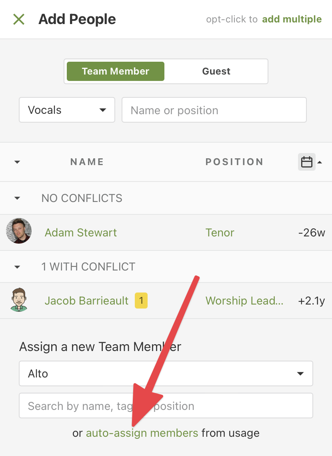Click the Tenor position link

coord(220,232)
